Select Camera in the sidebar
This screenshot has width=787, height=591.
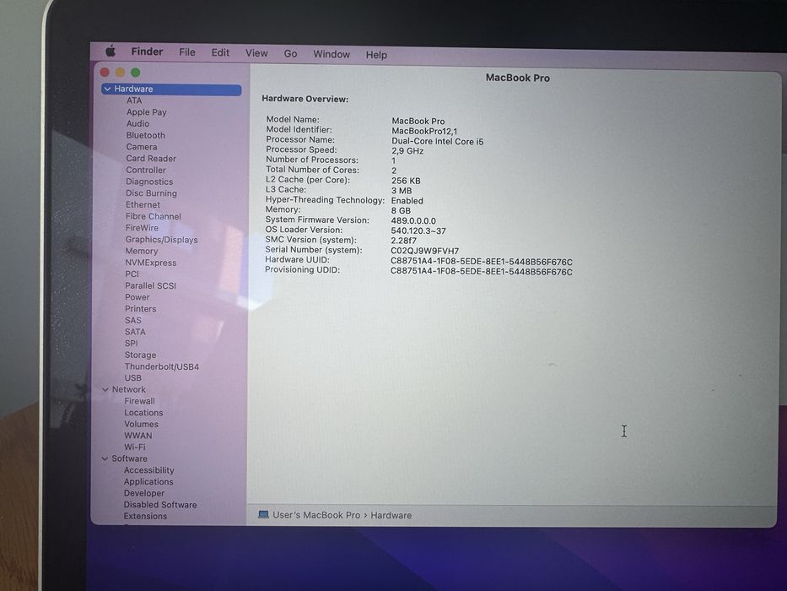(x=142, y=147)
